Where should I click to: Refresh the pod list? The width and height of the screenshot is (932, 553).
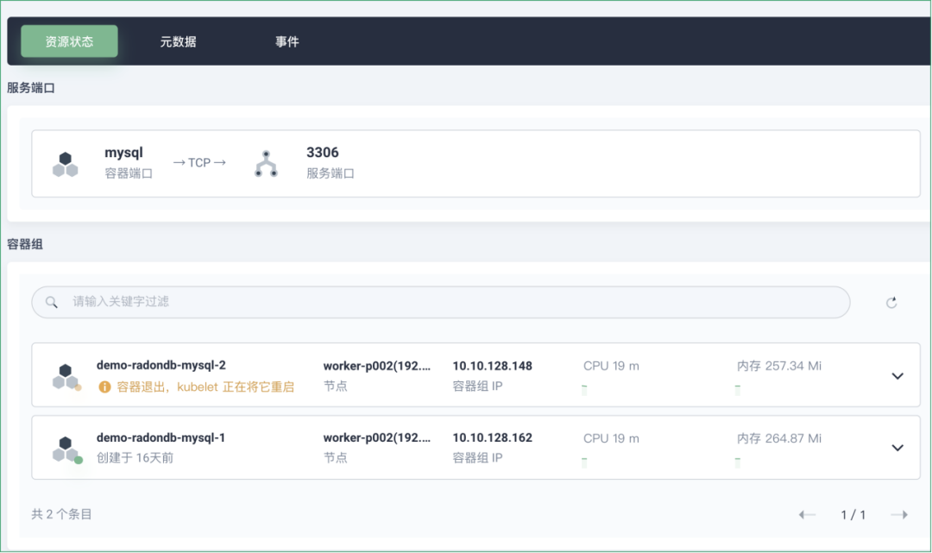click(891, 303)
